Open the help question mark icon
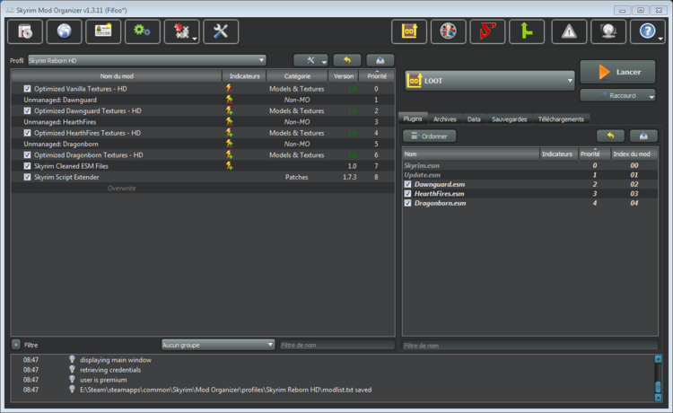 (647, 31)
